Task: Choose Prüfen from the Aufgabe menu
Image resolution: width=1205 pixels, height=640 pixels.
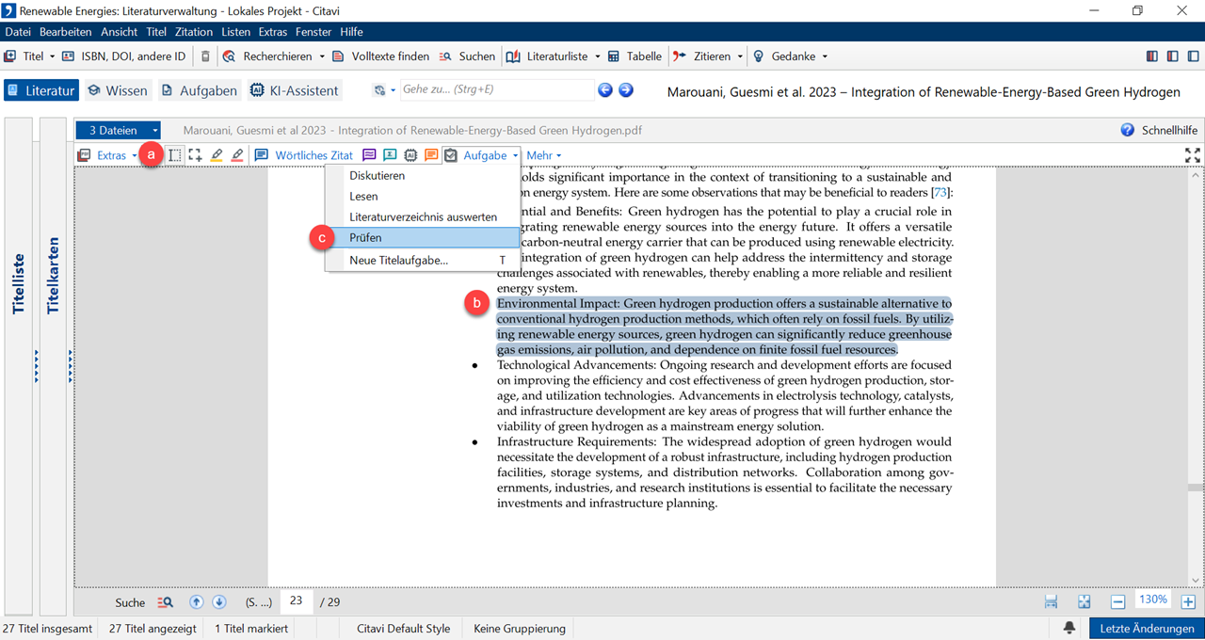Action: [365, 238]
